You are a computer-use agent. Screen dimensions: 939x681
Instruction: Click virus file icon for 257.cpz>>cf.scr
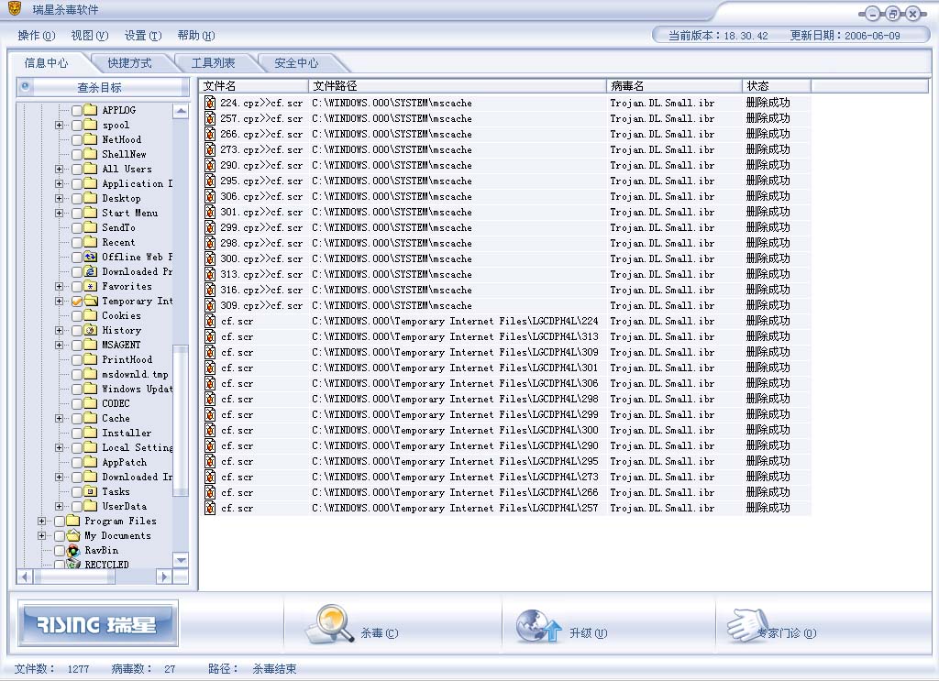(210, 118)
